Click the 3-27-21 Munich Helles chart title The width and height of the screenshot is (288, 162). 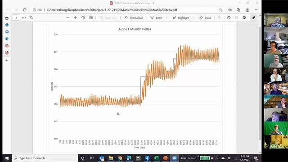click(x=135, y=29)
